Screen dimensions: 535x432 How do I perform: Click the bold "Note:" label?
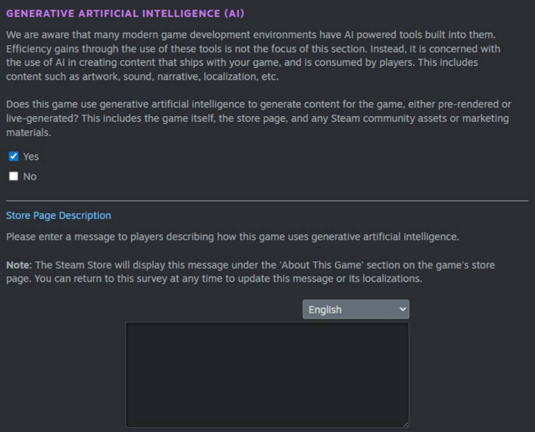[19, 266]
